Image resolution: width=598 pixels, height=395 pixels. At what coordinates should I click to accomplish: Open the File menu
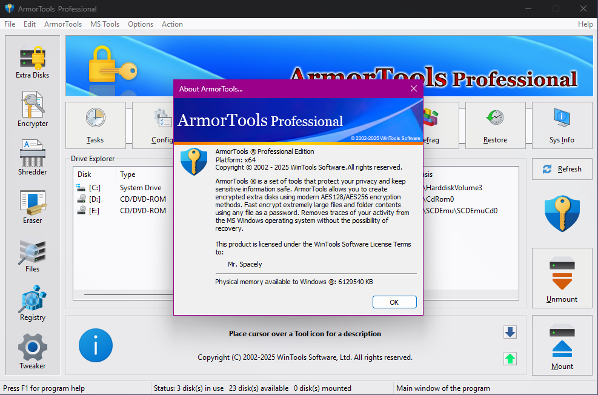tap(10, 24)
